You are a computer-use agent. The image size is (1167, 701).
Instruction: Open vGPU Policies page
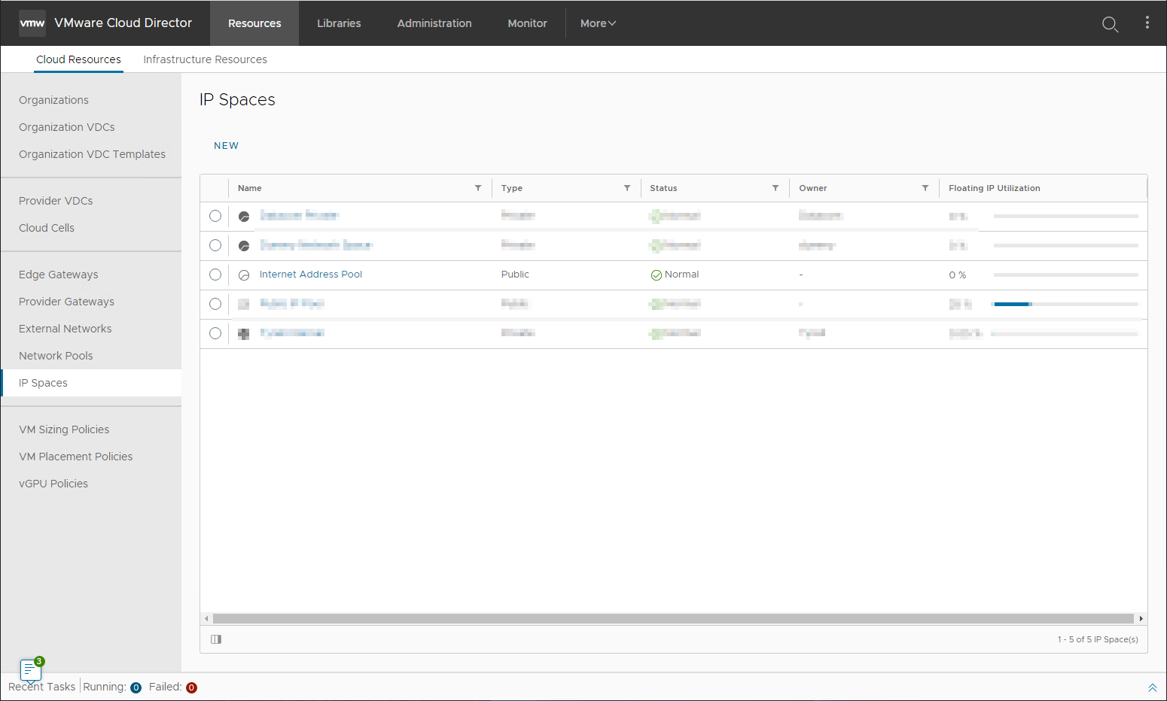click(x=53, y=484)
